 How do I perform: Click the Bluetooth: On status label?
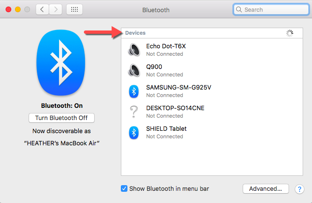(62, 105)
